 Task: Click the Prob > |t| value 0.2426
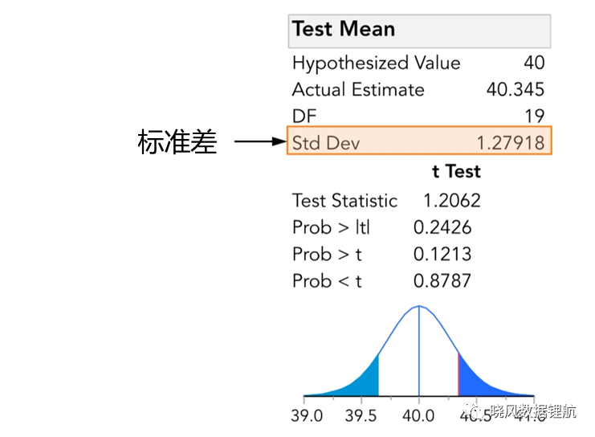(x=442, y=227)
